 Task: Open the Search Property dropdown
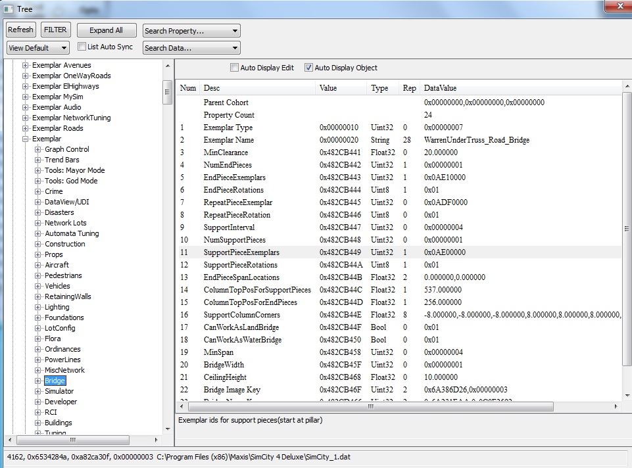pyautogui.click(x=191, y=31)
